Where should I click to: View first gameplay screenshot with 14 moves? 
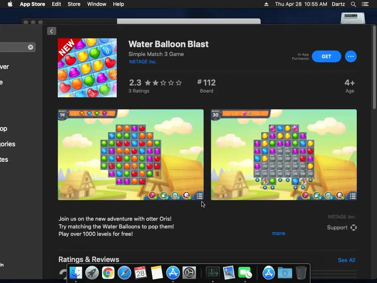coord(131,155)
